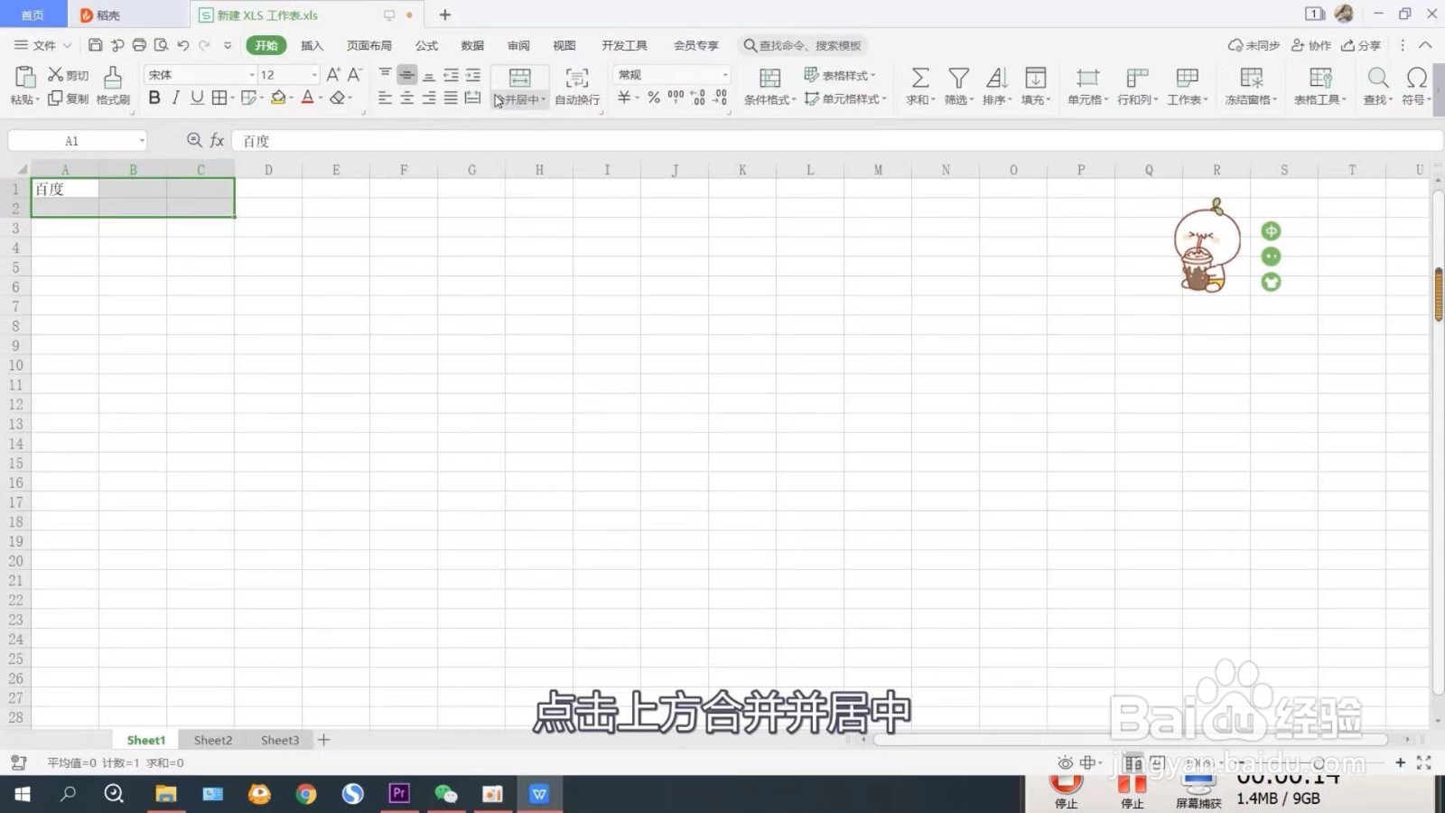Apply percent style with the % icon
Screen dimensions: 1445x813
(654, 98)
